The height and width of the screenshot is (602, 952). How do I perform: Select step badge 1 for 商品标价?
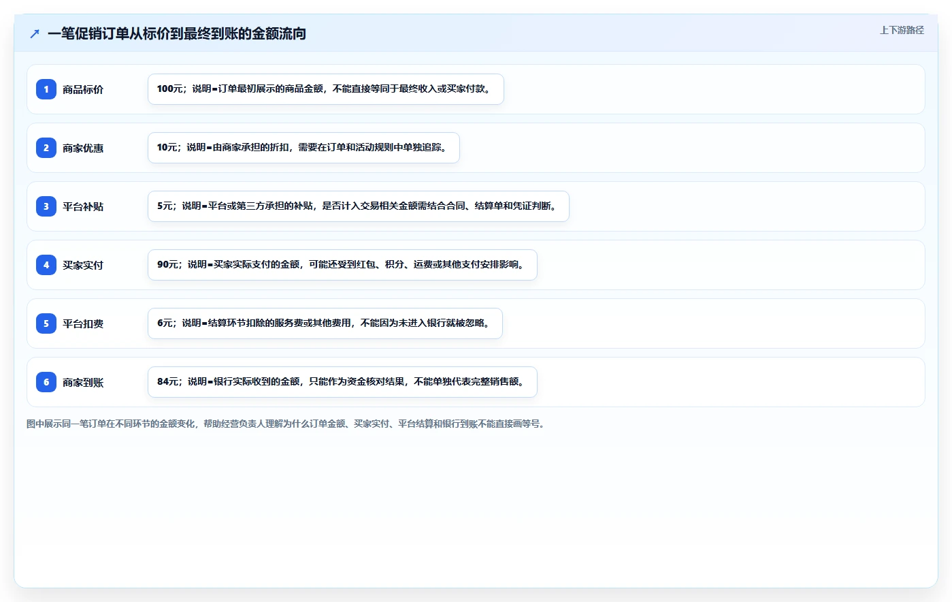(x=46, y=89)
